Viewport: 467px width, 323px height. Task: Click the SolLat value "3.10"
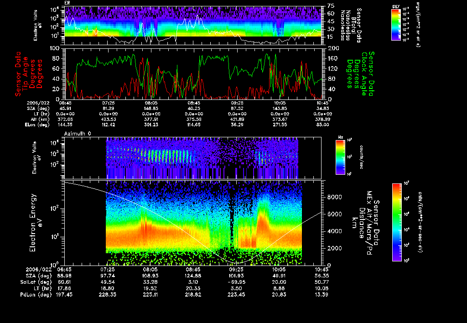tap(193, 282)
